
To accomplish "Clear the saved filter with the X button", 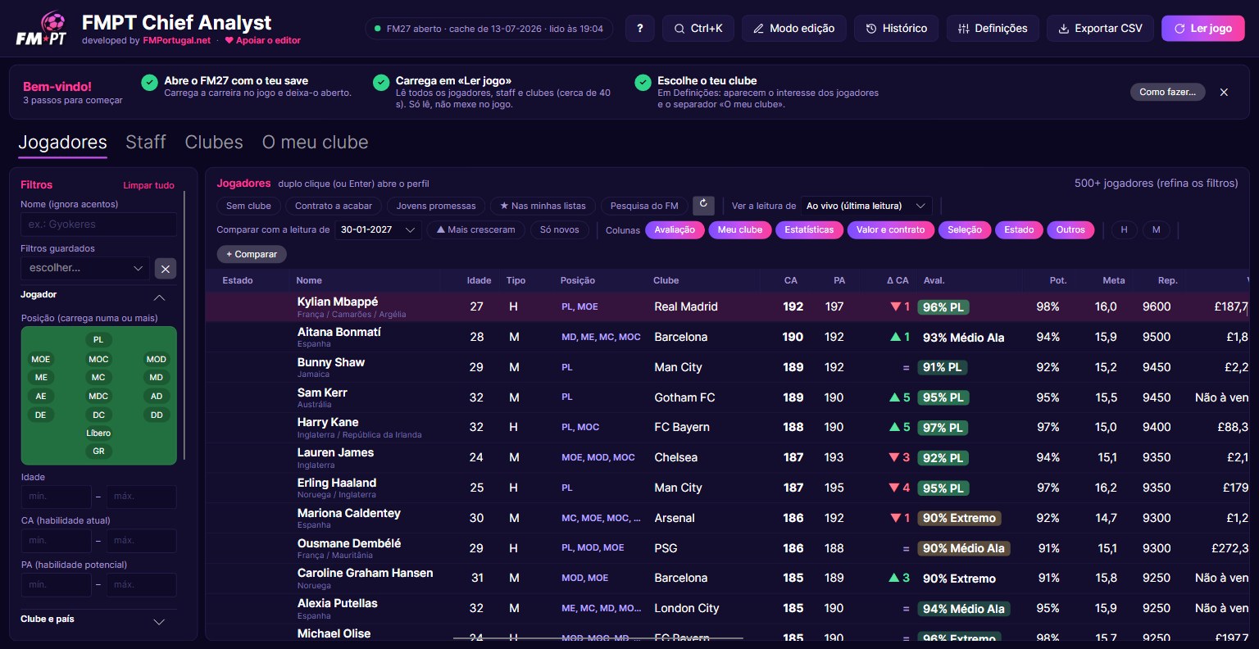I will (x=166, y=269).
